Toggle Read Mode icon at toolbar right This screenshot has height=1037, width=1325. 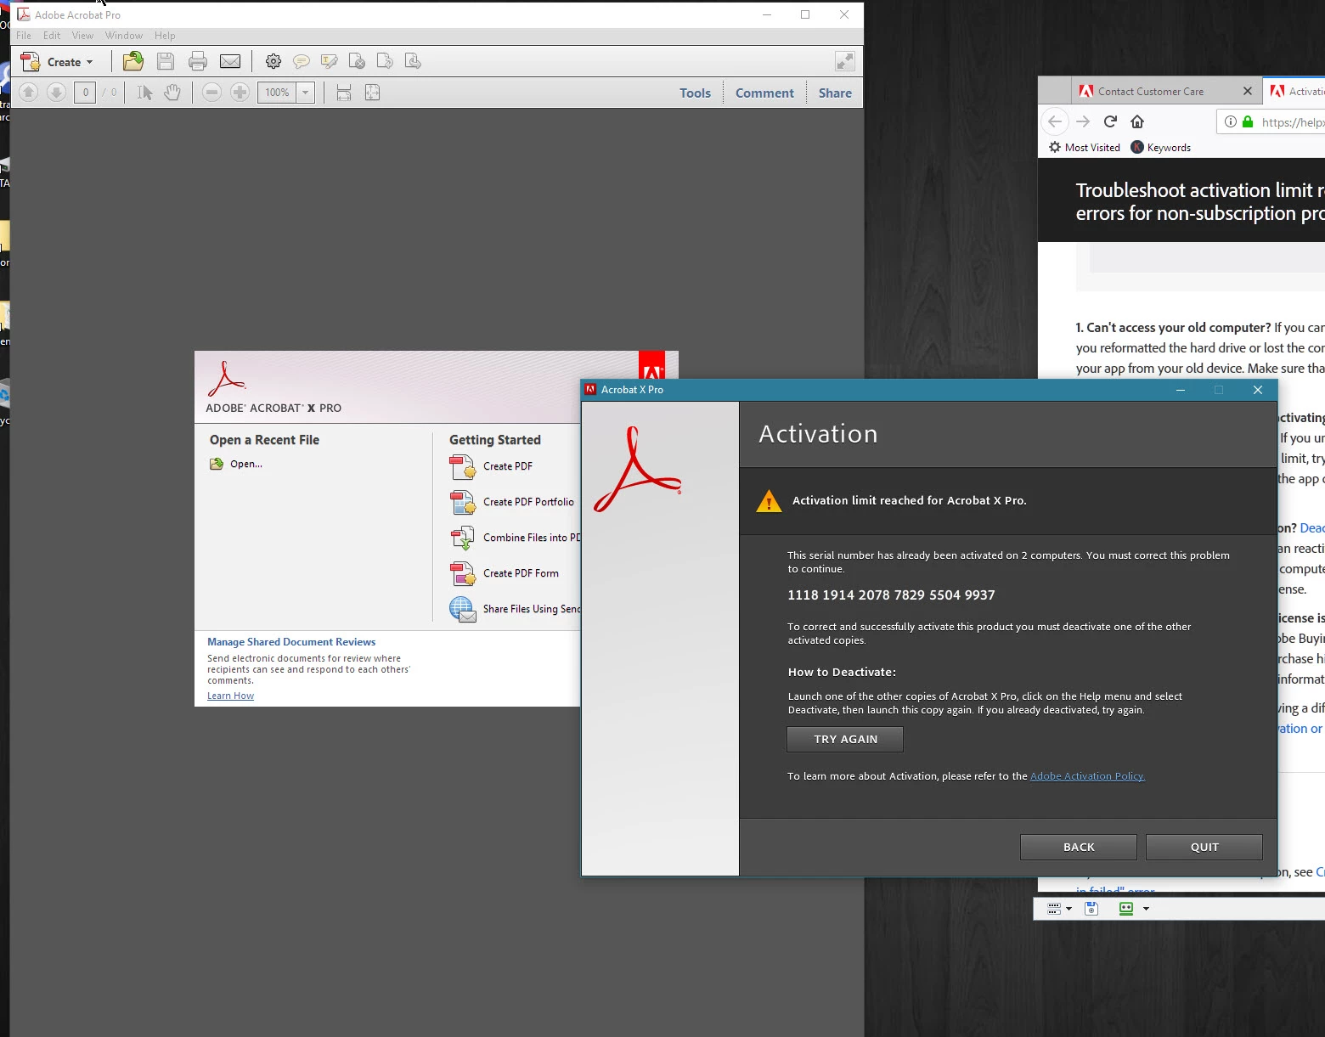[x=845, y=61]
